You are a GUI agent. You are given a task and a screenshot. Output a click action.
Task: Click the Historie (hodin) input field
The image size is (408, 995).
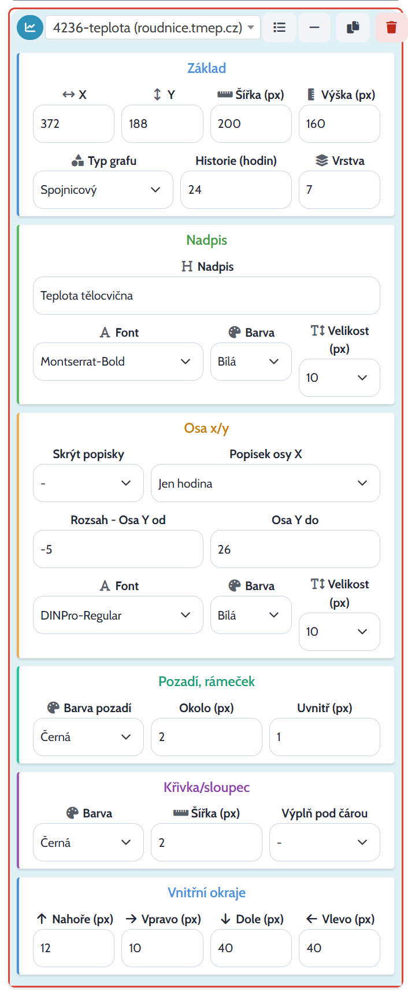tap(236, 190)
